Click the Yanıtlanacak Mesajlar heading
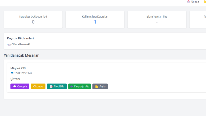Screen dimensions: 206x116 point(21,55)
